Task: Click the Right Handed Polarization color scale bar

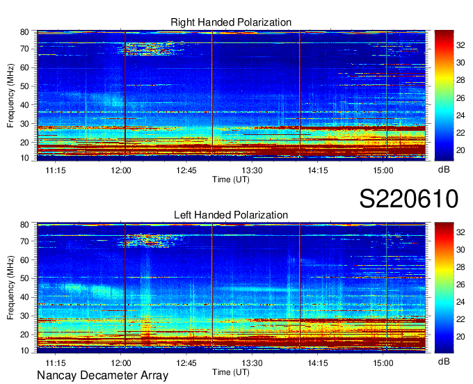Action: point(444,95)
